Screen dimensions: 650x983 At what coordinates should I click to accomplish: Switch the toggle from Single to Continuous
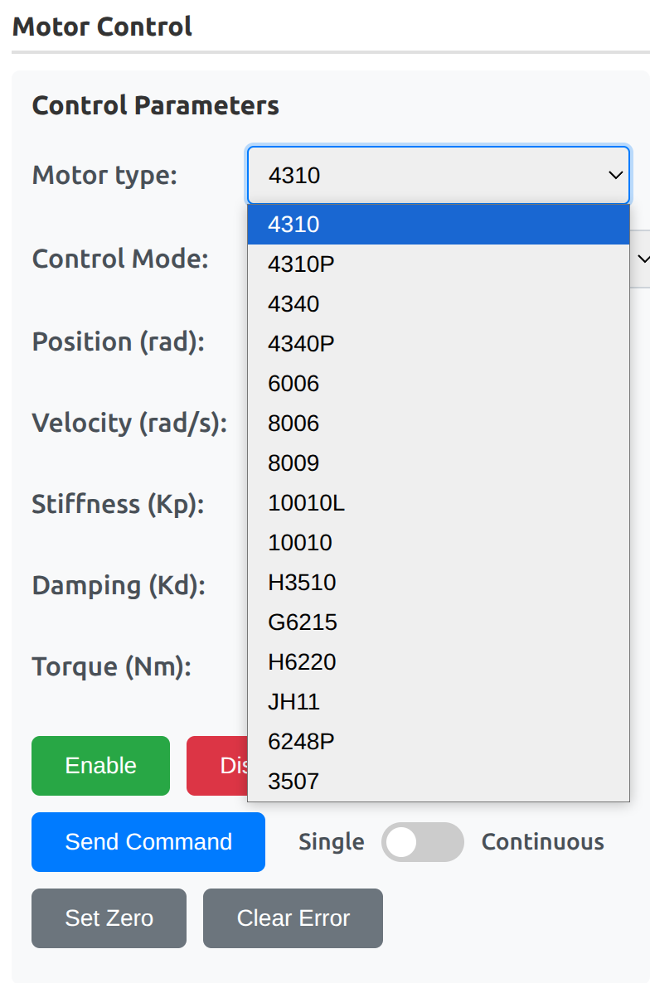(x=423, y=841)
